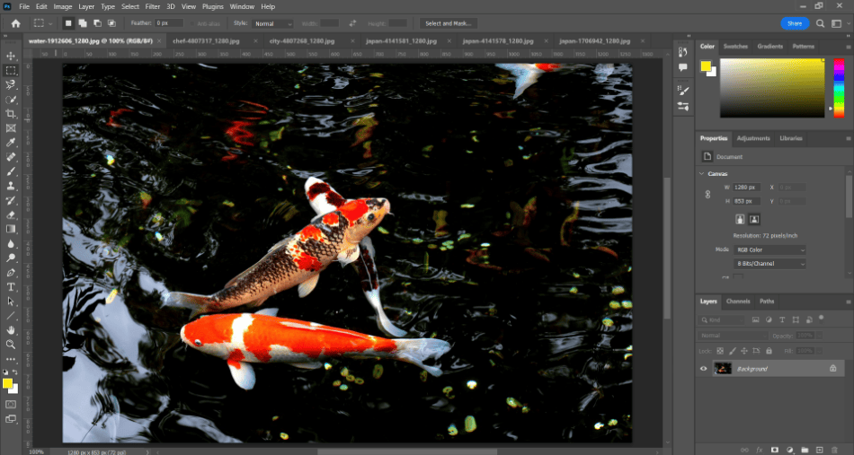The image size is (854, 455).
Task: Toggle Lock transparent pixels icon
Action: click(720, 351)
